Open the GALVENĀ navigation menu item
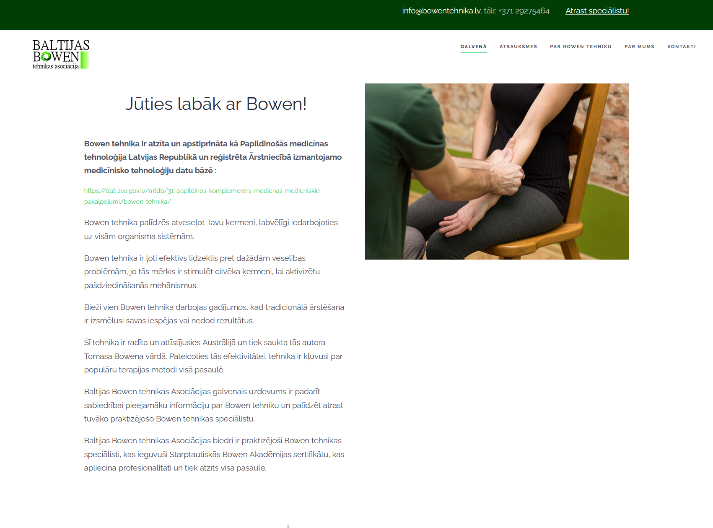Screen dimensions: 713x528 pos(473,47)
